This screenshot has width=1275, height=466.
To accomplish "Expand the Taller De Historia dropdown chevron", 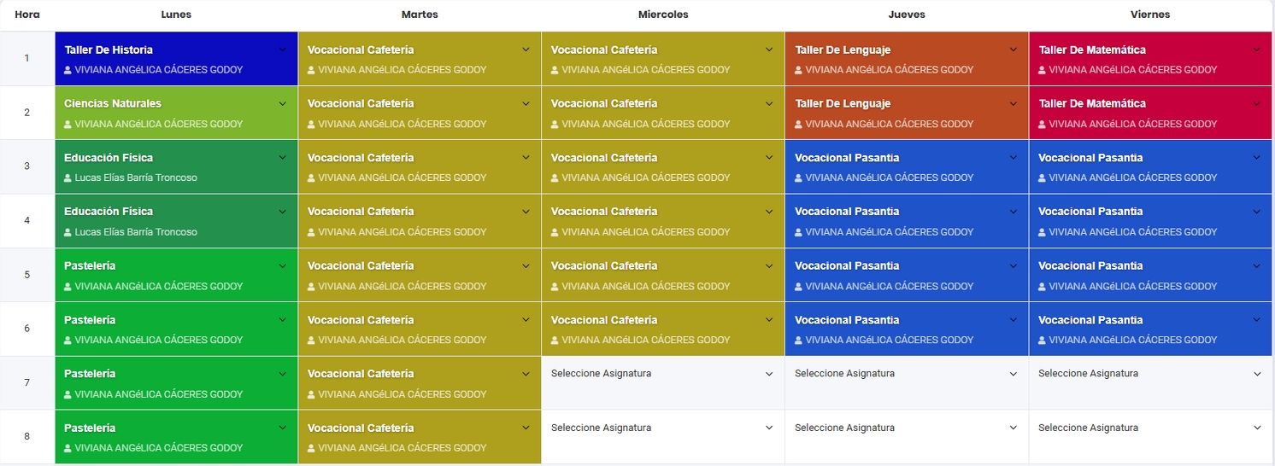I will 283,50.
